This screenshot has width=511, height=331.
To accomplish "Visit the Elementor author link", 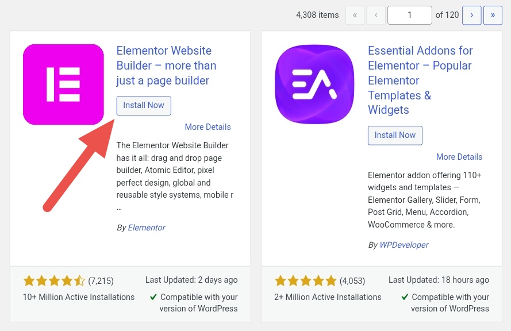I will click(147, 228).
